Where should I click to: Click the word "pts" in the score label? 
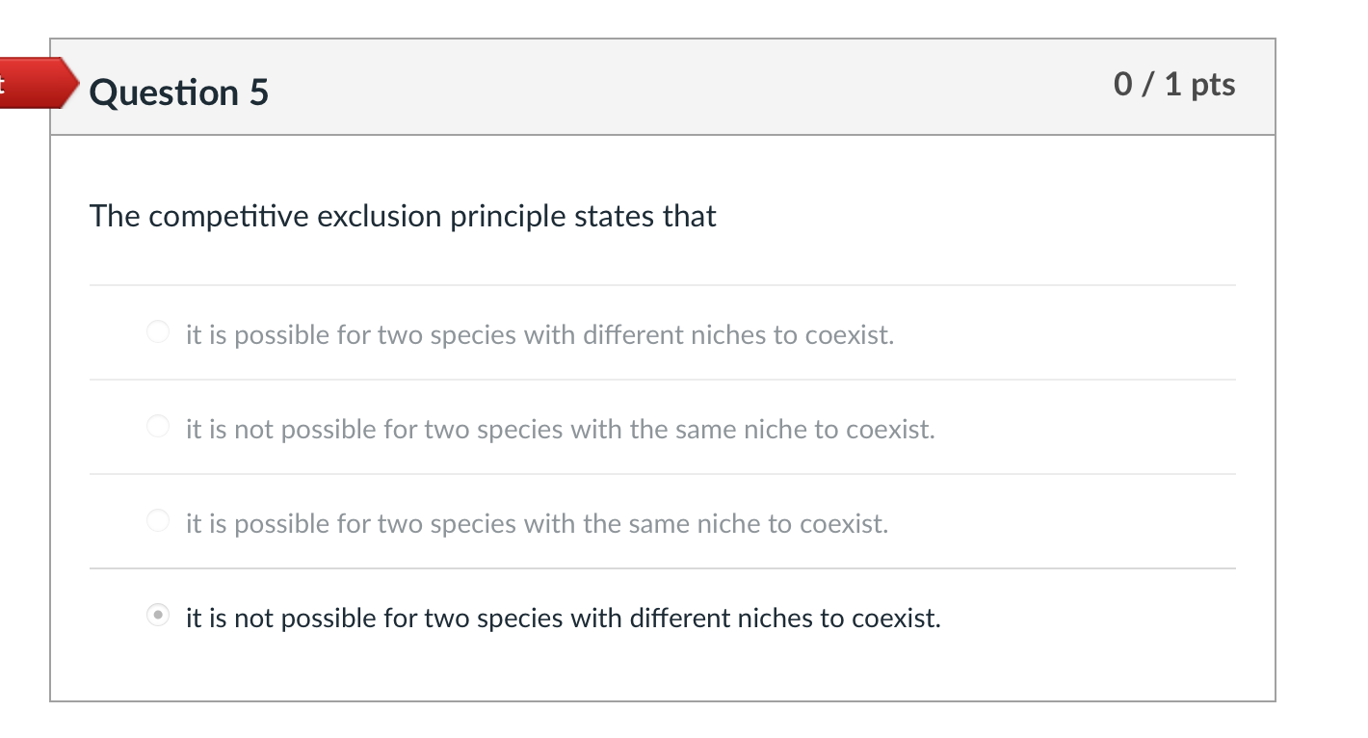click(1213, 85)
